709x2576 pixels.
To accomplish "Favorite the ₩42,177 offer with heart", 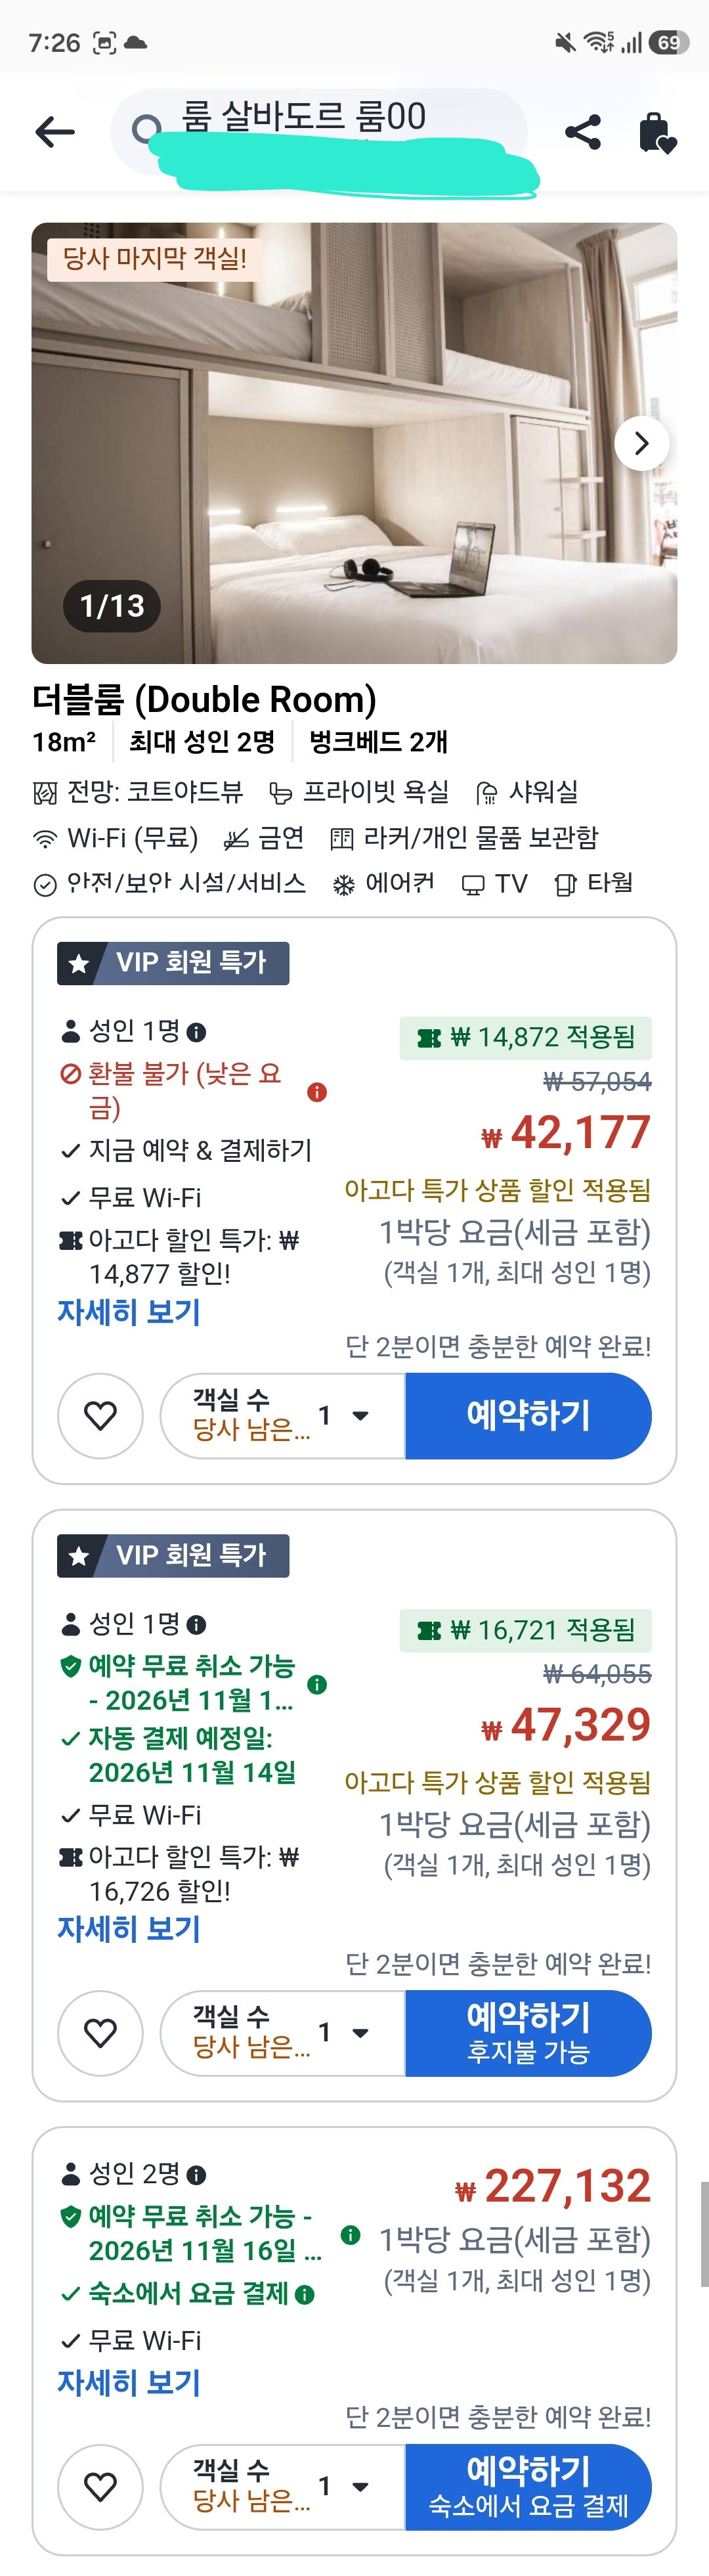I will pyautogui.click(x=100, y=1416).
